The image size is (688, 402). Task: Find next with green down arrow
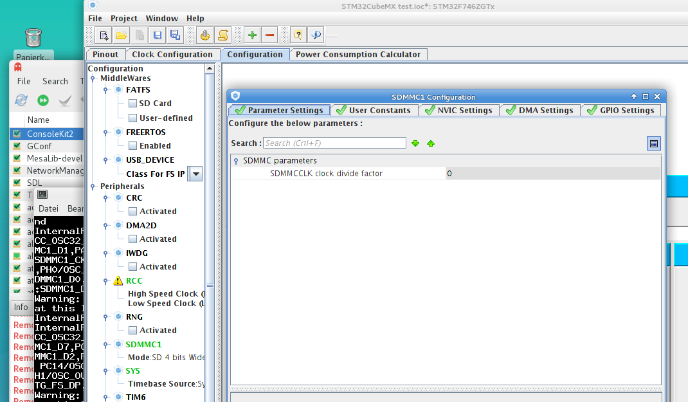[x=415, y=143]
